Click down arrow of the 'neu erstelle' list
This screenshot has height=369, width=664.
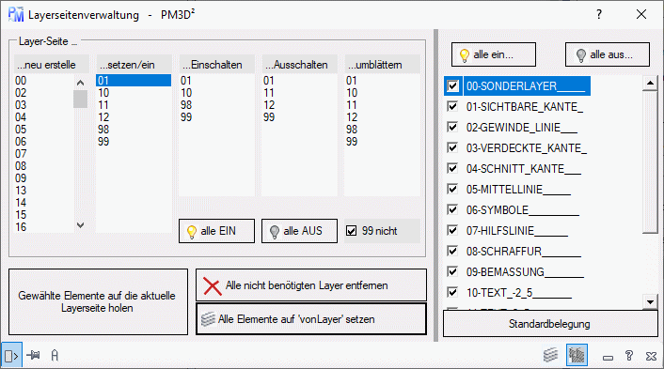(x=81, y=225)
